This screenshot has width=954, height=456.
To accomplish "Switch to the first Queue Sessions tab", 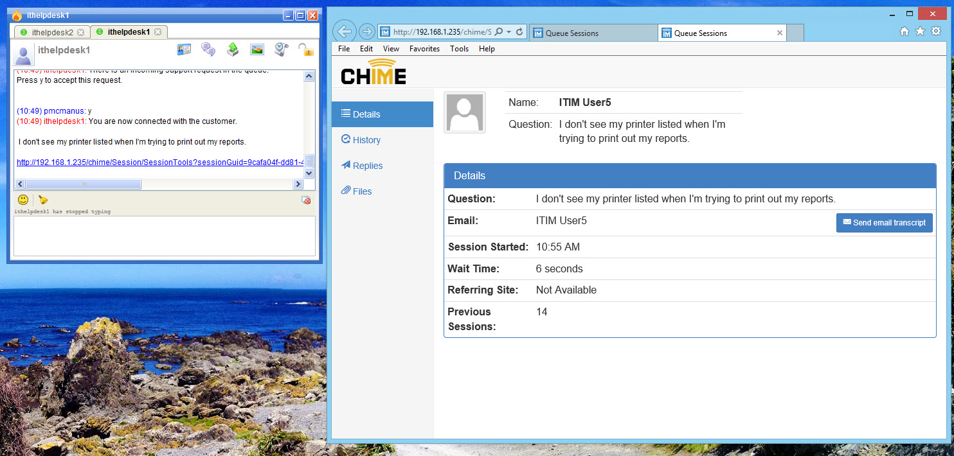I will [x=593, y=33].
